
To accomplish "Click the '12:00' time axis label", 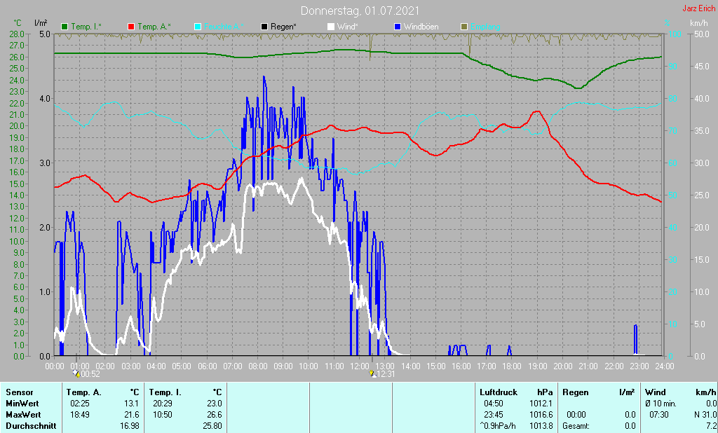I will click(360, 366).
